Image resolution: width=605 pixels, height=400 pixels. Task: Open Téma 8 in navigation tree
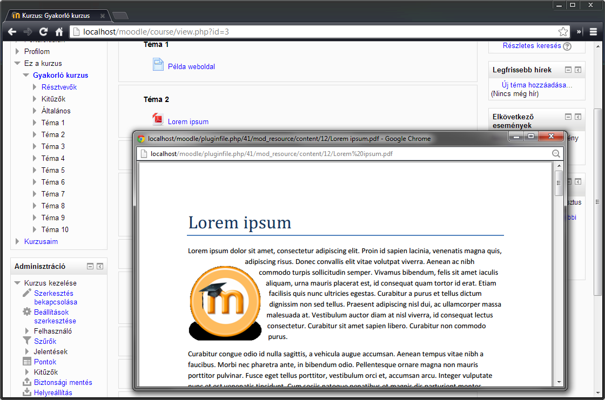53,206
